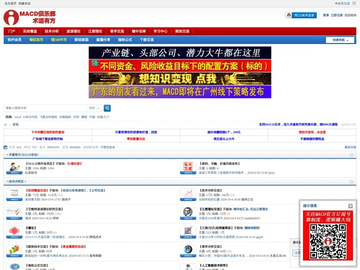Click the QR code in 提示信息 popup
The height and width of the screenshot is (270, 360).
point(328,241)
